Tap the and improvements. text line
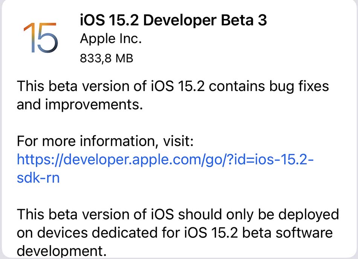The width and height of the screenshot is (358, 259). coord(80,105)
